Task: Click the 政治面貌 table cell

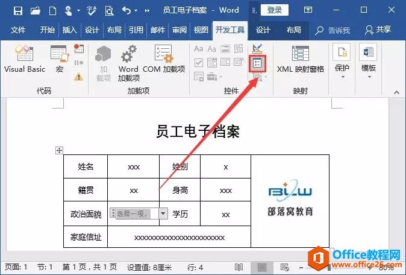Action: (x=86, y=214)
